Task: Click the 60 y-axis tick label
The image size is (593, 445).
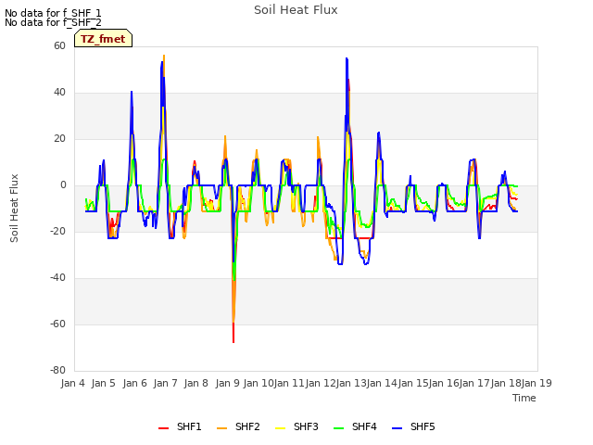Action: 59,46
